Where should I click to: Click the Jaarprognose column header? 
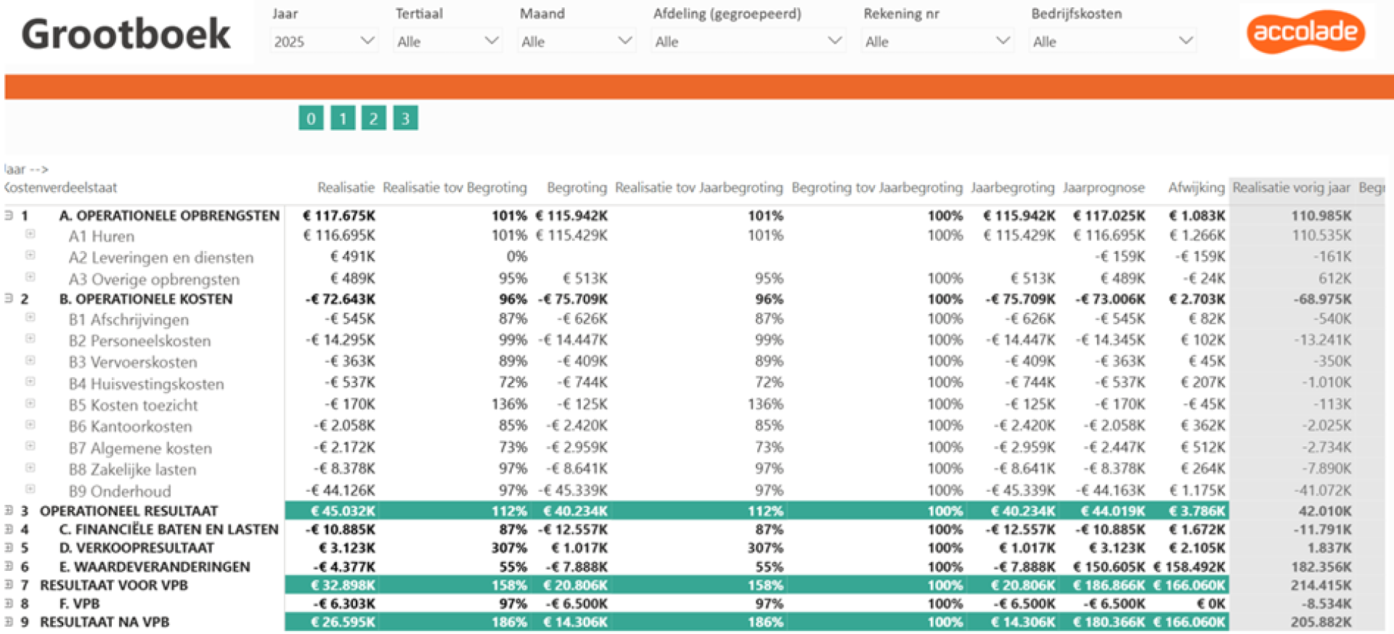tap(1104, 188)
